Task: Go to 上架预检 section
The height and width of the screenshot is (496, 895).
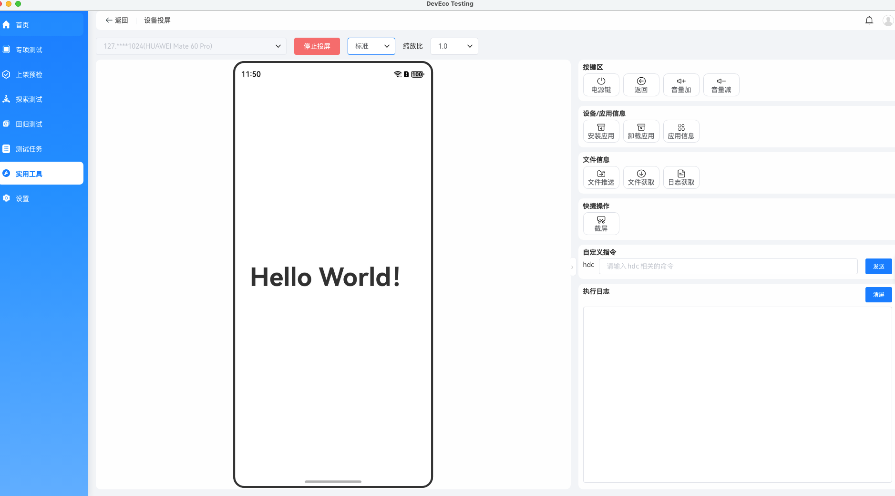Action: tap(41, 74)
